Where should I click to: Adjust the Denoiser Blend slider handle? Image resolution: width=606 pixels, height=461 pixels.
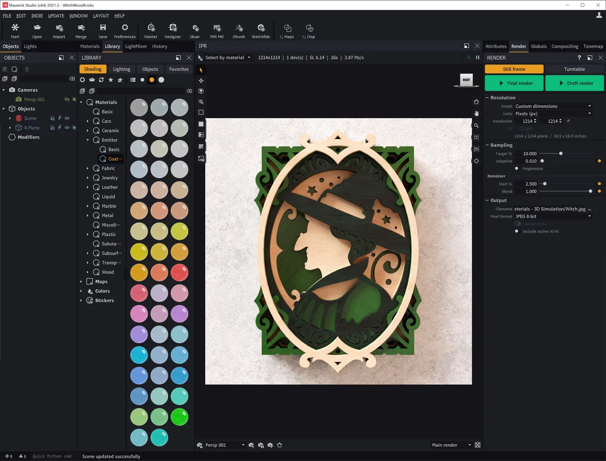[x=590, y=191]
